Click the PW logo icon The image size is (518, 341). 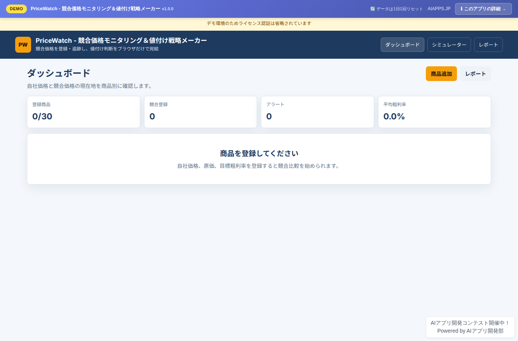(23, 45)
